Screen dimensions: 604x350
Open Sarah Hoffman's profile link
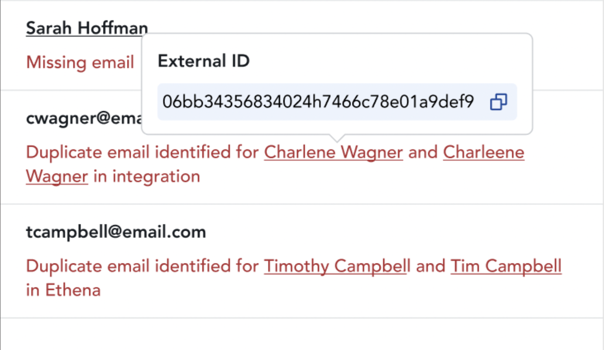point(87,28)
